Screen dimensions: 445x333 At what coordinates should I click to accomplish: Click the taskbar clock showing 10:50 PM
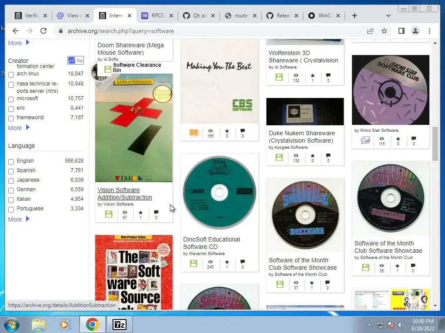[x=423, y=325]
